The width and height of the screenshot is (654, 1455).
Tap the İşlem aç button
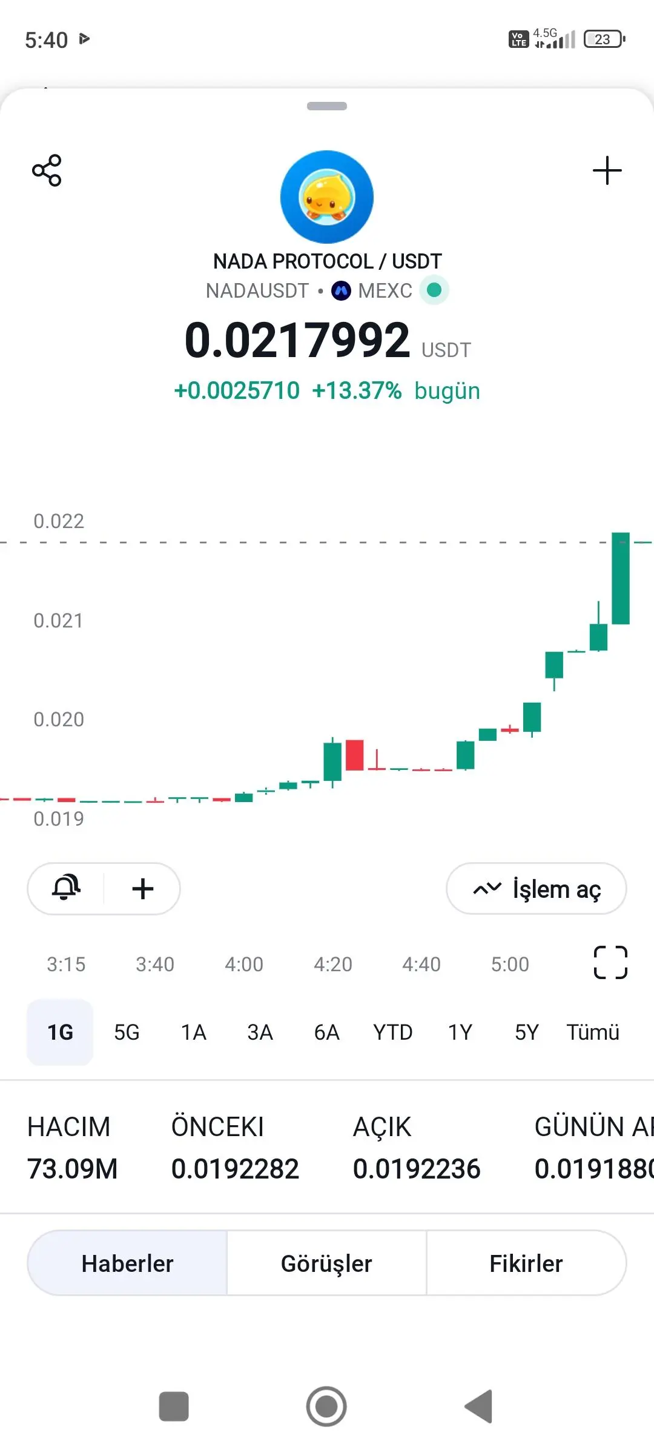pyautogui.click(x=537, y=889)
